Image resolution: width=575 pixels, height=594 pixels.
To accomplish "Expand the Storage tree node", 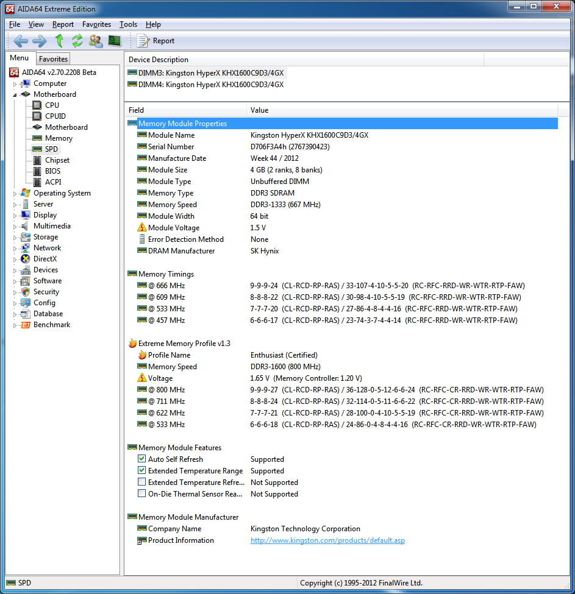I will pos(15,238).
